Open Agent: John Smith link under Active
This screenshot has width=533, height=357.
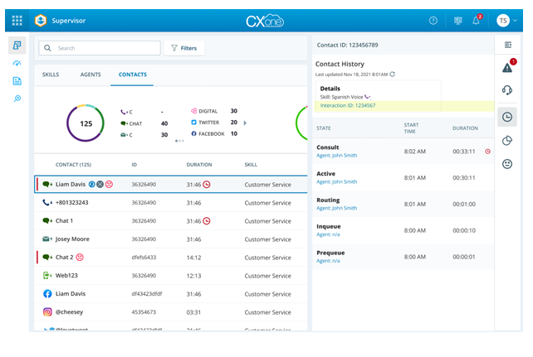pyautogui.click(x=337, y=181)
